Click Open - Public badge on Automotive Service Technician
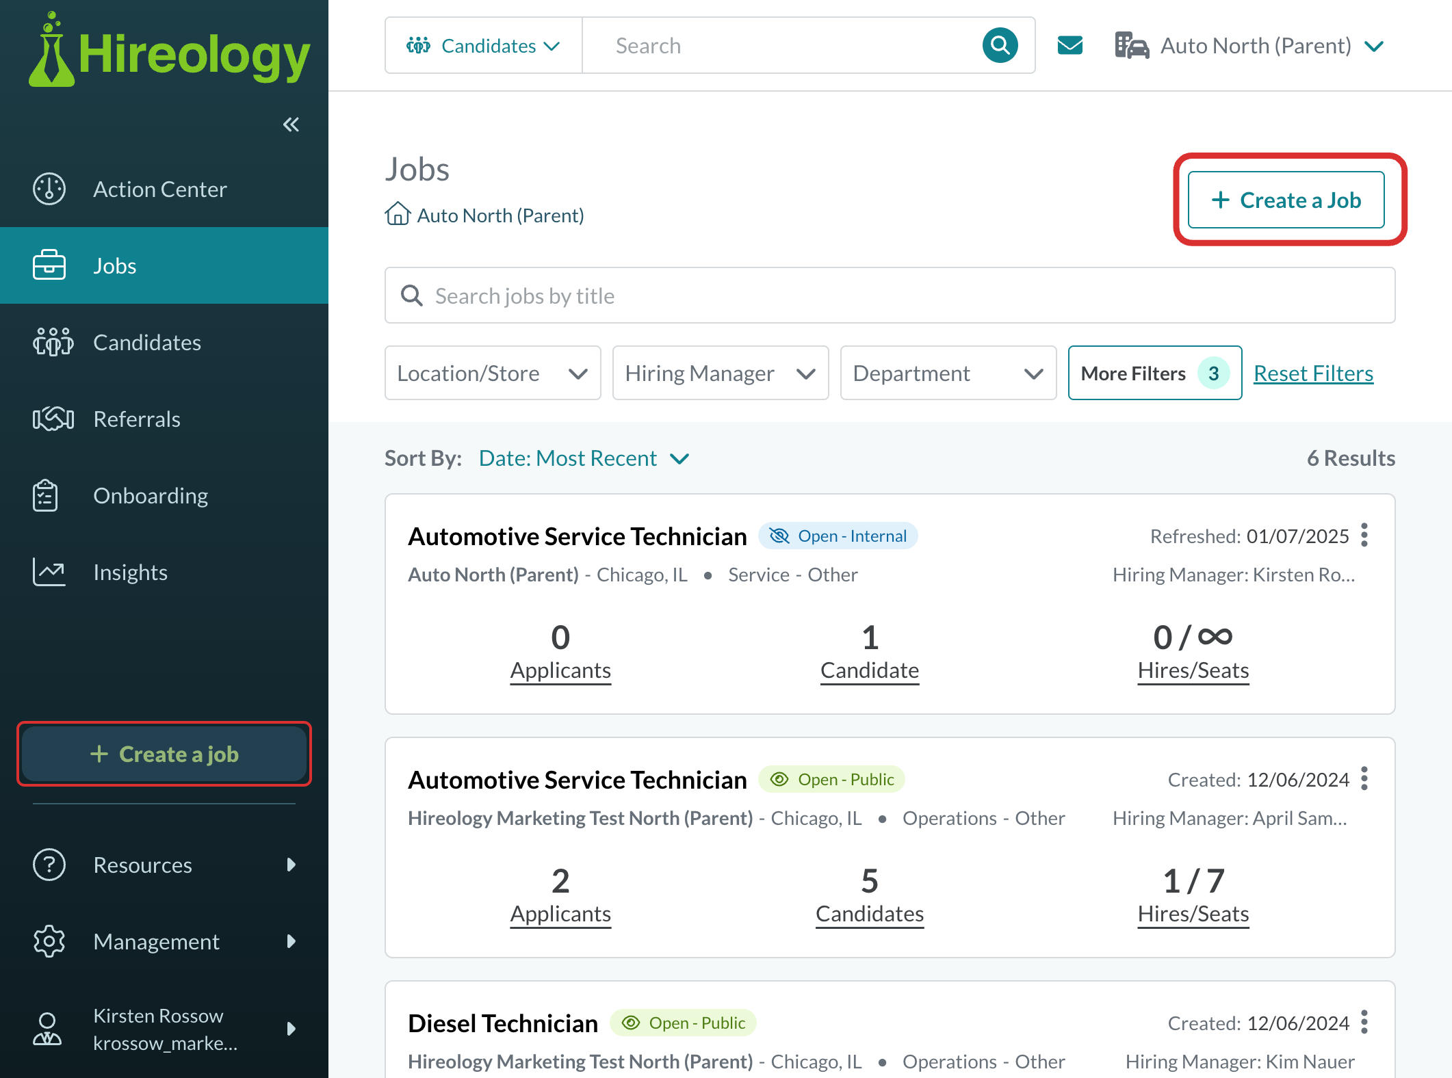 tap(831, 780)
